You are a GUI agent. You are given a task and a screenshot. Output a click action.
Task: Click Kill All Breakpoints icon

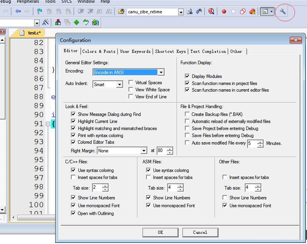pyautogui.click(x=252, y=12)
